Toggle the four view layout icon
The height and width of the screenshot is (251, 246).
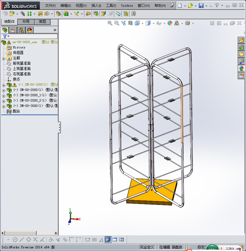[122, 239]
